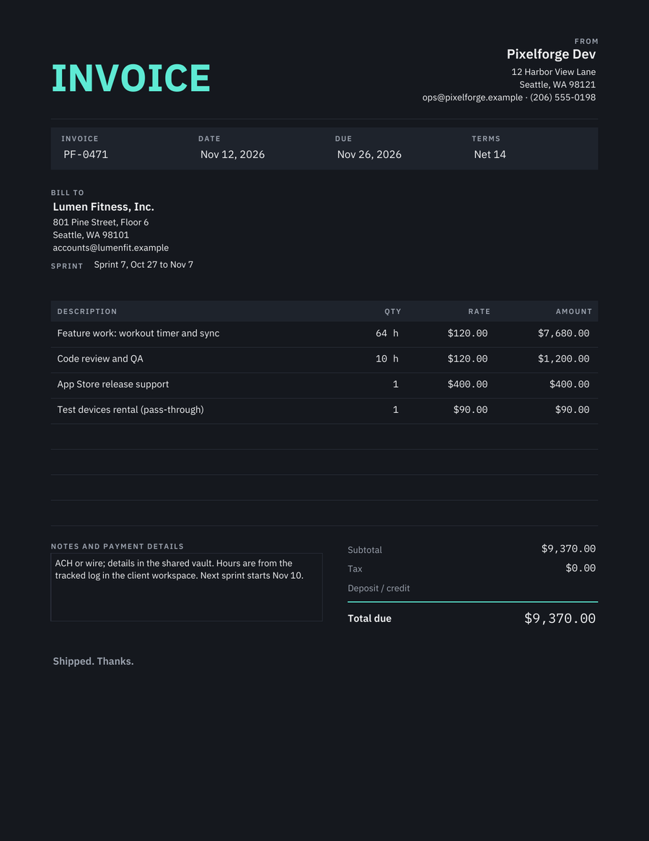Click the Shipped. Thanks. footer text
This screenshot has width=649, height=841.
(93, 661)
